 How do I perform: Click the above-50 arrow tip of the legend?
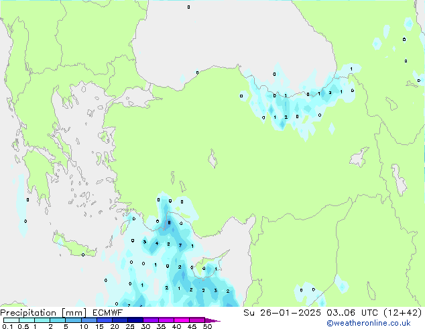click(213, 320)
